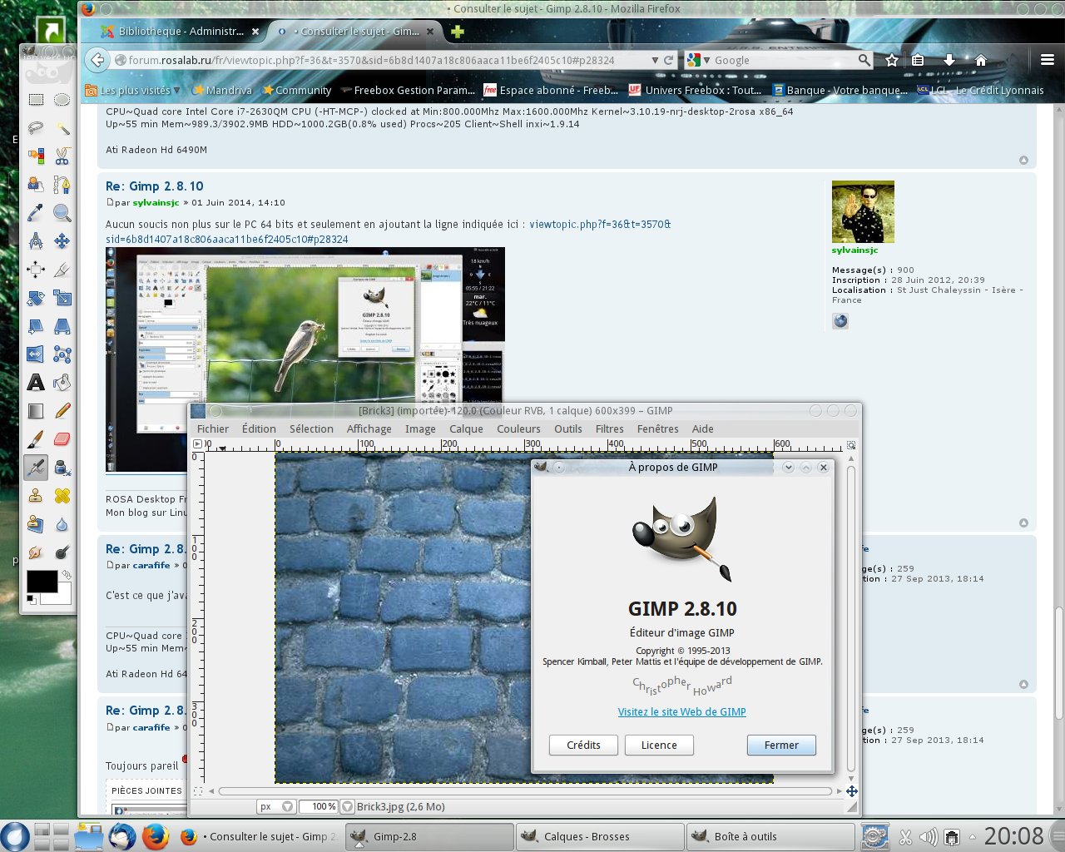Click the 100% zoom input field
The image size is (1065, 852).
click(x=319, y=807)
